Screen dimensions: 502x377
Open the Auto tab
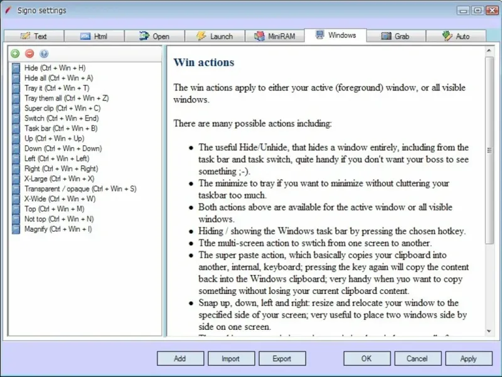coord(456,36)
